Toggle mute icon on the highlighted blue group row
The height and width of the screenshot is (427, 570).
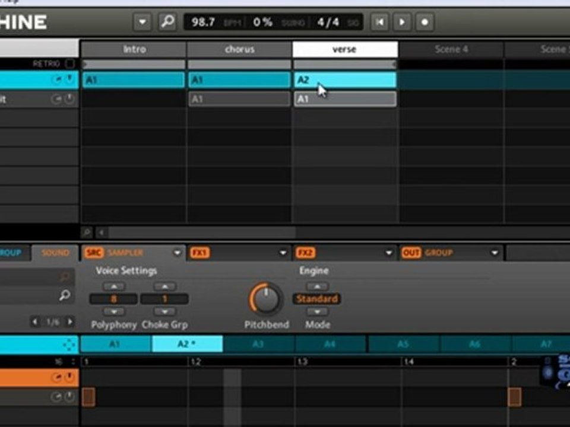tap(57, 79)
